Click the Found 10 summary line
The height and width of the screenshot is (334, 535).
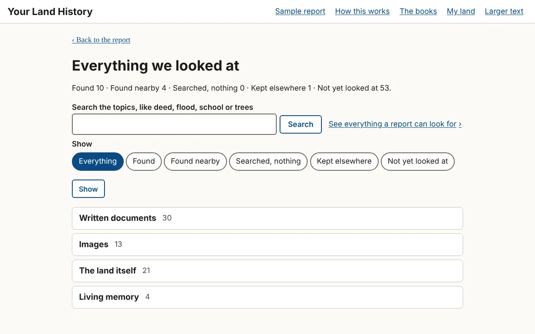tap(232, 88)
